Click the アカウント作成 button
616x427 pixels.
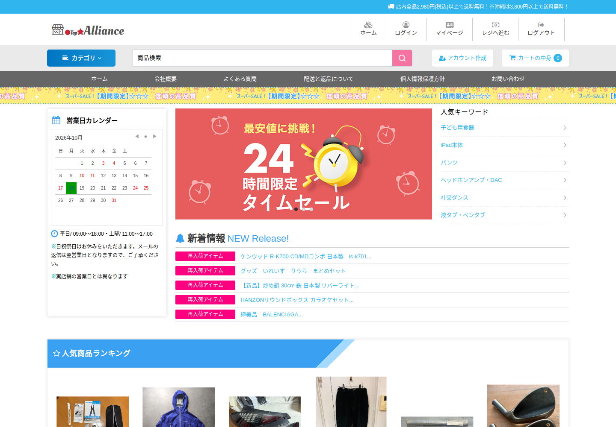click(462, 58)
